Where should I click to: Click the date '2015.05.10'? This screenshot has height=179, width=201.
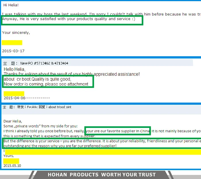pos(12,166)
